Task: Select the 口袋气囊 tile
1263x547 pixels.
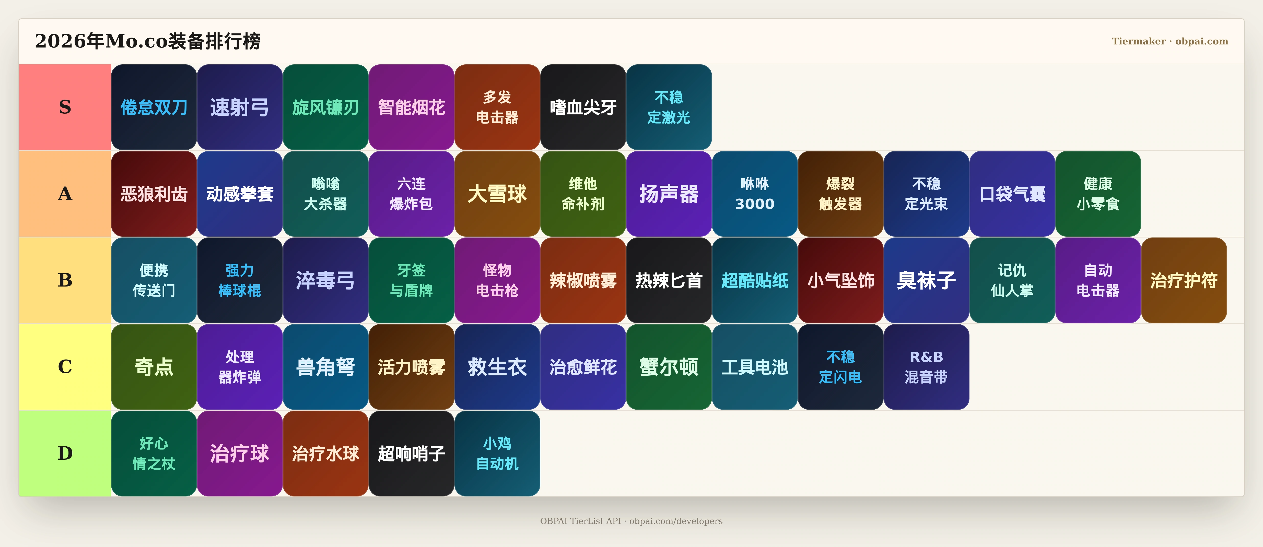Action: pos(1012,194)
